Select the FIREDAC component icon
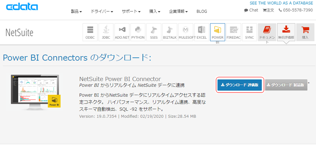This screenshot has width=316, height=149. (233, 32)
